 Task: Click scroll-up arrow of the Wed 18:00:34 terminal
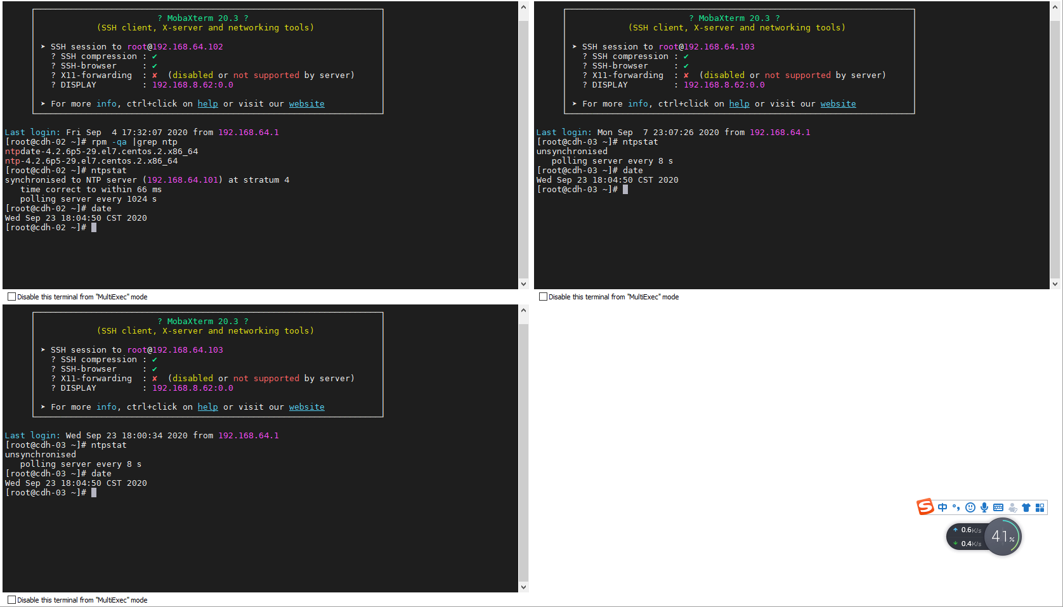pyautogui.click(x=523, y=311)
